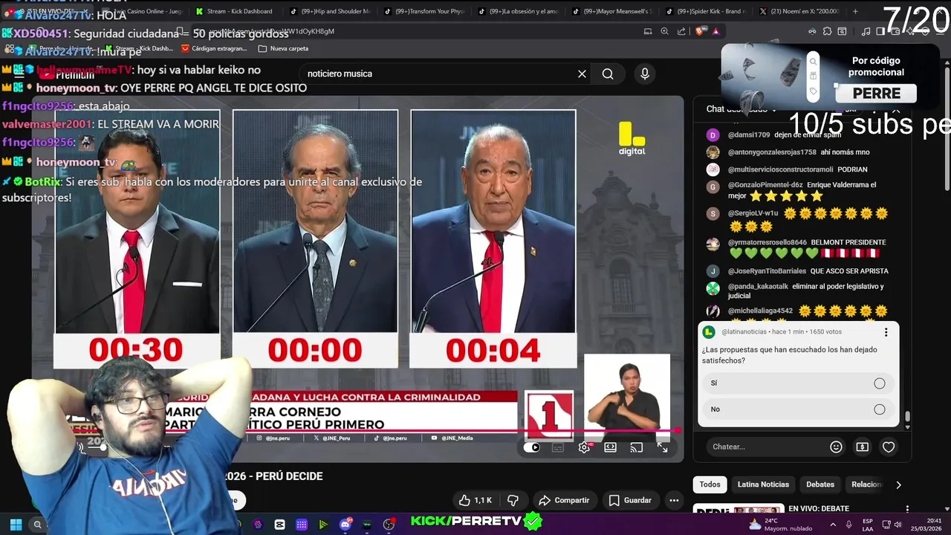This screenshot has width=951, height=535.
Task: Like the video showing 1,1 K
Action: (x=475, y=500)
